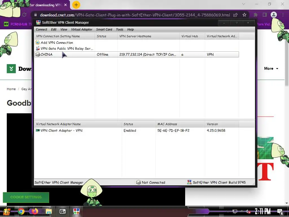Switch to SoftEther VPN taskbar icon

[x=76, y=211]
